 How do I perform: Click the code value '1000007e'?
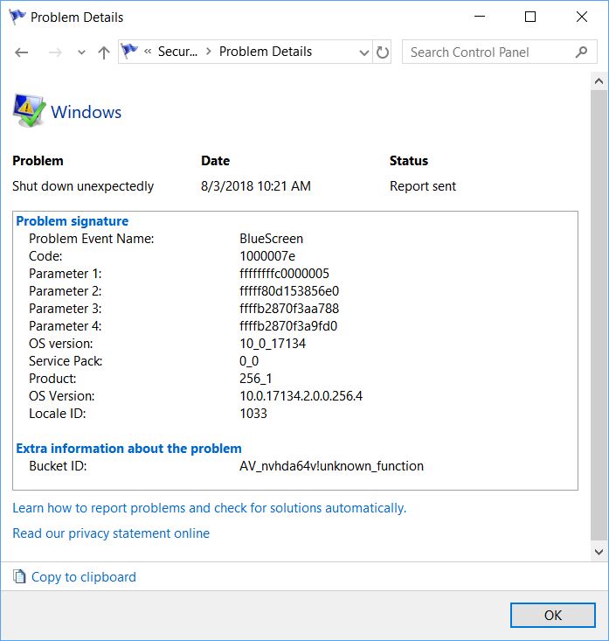pyautogui.click(x=267, y=256)
